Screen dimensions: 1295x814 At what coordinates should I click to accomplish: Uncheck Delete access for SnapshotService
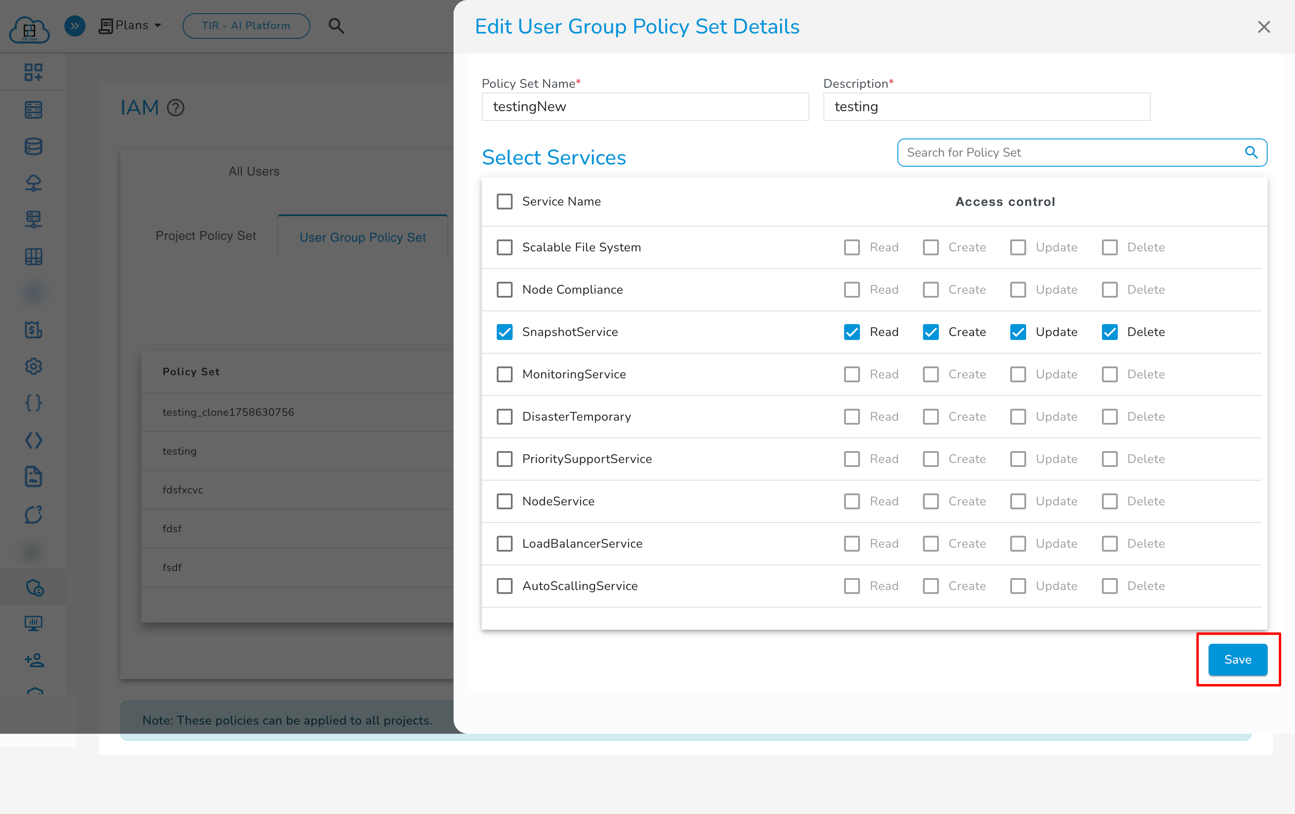[x=1109, y=332]
